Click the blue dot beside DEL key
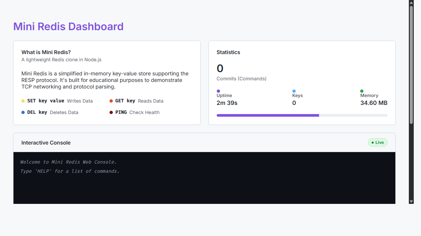The width and height of the screenshot is (421, 236). tap(23, 112)
